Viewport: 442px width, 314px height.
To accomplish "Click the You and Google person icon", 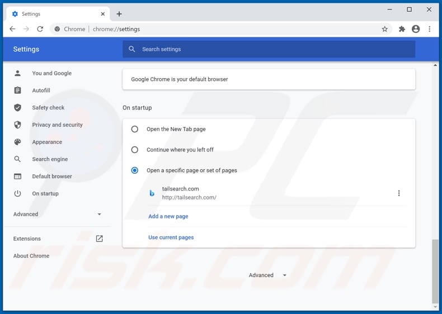I will click(17, 73).
